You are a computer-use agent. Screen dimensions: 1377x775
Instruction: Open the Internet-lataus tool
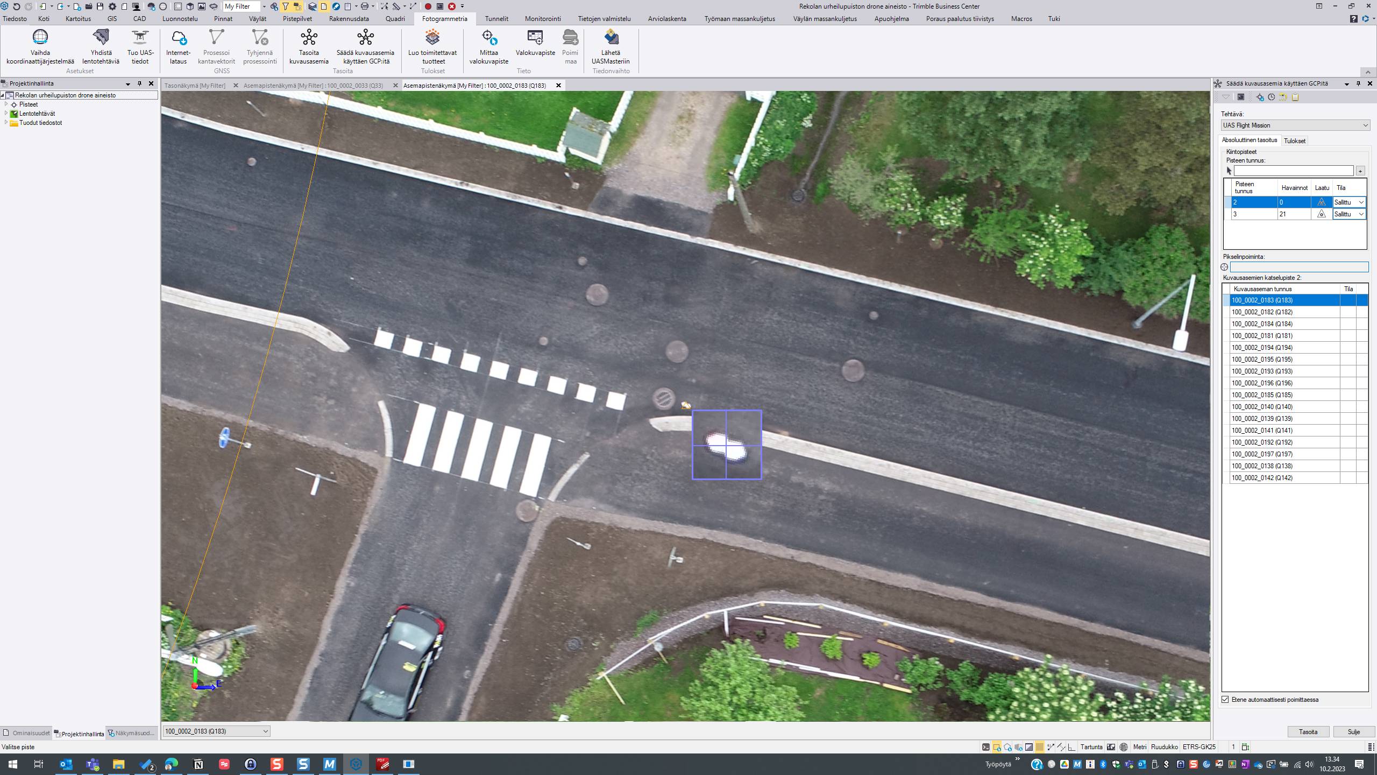pyautogui.click(x=178, y=47)
